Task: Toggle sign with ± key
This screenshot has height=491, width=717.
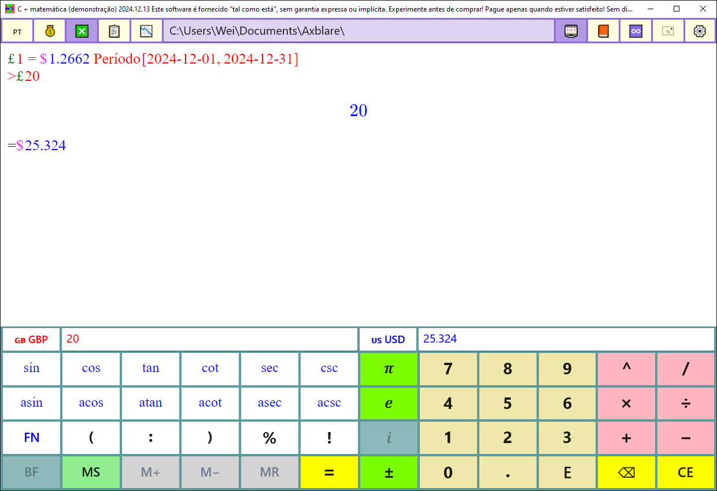Action: tap(389, 473)
